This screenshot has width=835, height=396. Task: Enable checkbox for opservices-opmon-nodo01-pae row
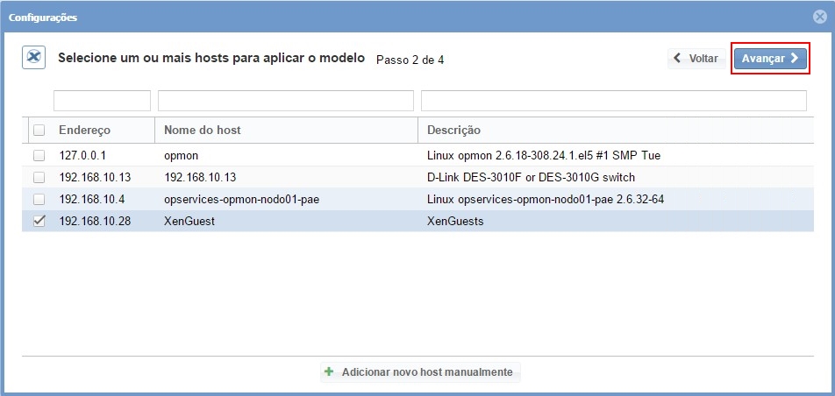click(39, 199)
